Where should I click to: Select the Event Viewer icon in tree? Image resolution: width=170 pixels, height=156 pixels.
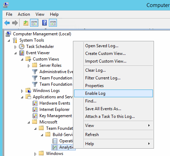(x=22, y=53)
